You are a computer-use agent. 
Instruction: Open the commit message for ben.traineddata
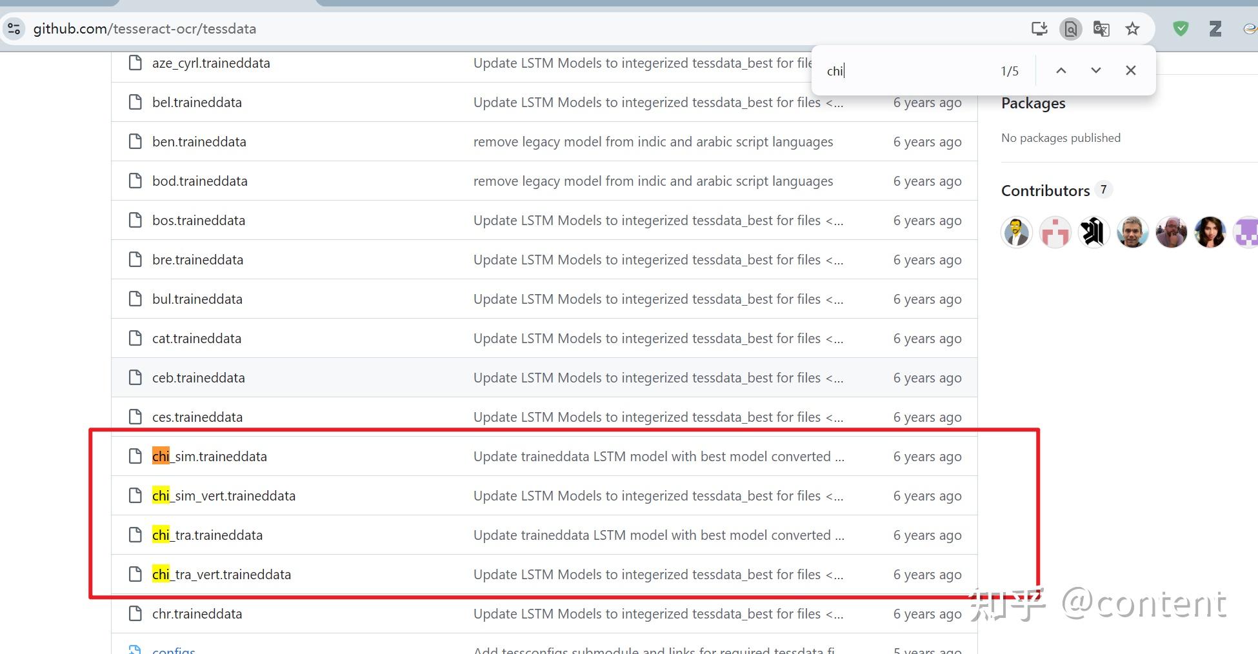coord(653,141)
